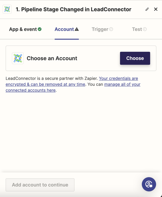Click the Choose button
162x197 pixels.
(135, 58)
